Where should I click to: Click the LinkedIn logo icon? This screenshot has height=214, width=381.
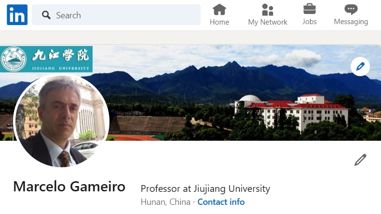[x=17, y=15]
